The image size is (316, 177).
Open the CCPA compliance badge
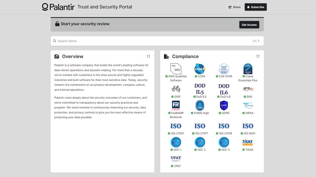200,69
